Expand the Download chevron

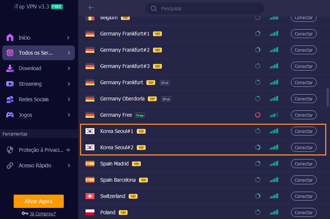[69, 68]
